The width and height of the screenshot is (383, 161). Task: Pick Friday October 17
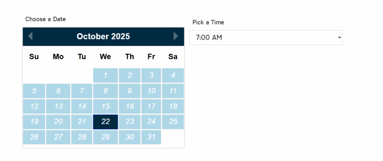tap(151, 106)
